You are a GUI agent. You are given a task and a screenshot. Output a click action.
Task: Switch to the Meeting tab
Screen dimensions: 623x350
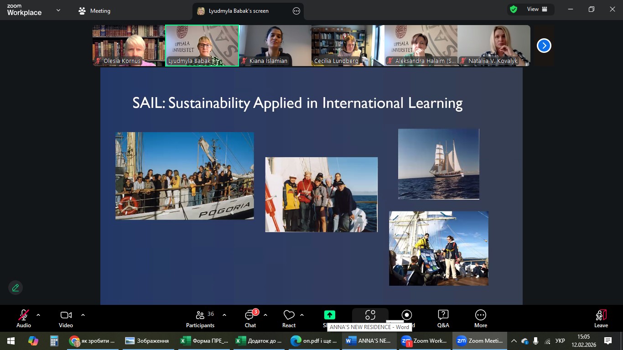94,11
